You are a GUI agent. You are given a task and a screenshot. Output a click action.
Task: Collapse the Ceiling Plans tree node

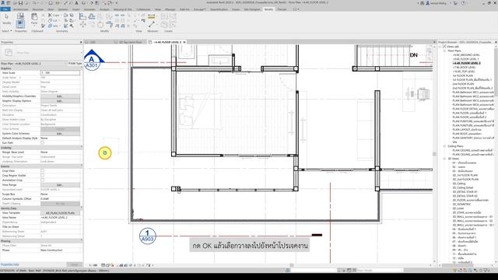point(444,146)
